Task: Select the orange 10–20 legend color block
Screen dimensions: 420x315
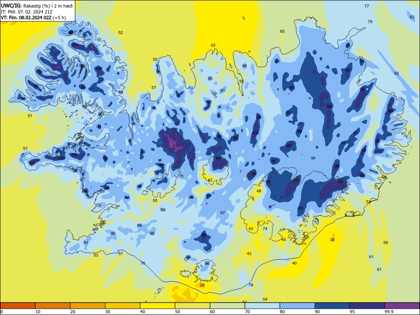Action: 53,306
